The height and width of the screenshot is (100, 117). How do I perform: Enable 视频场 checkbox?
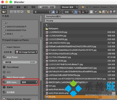point(4,87)
